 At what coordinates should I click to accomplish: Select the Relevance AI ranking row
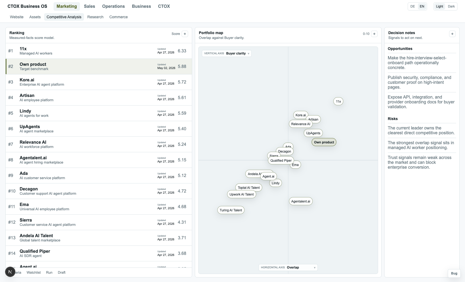pyautogui.click(x=99, y=144)
